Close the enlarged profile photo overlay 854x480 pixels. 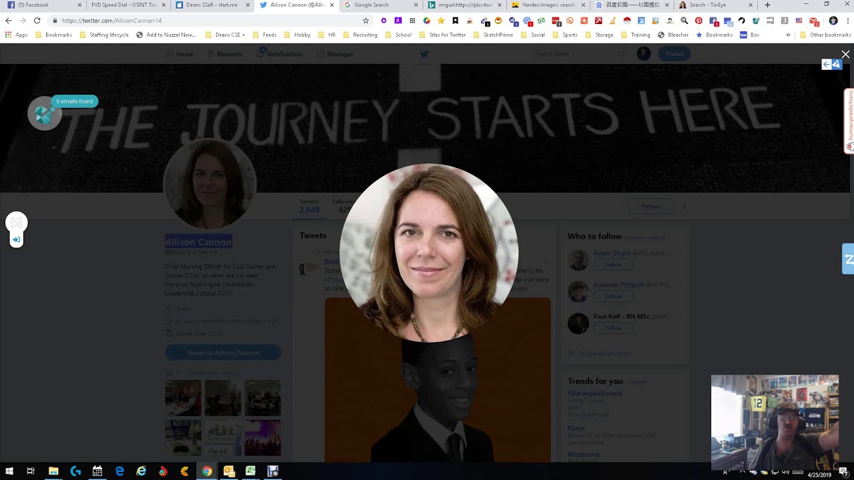(x=845, y=54)
